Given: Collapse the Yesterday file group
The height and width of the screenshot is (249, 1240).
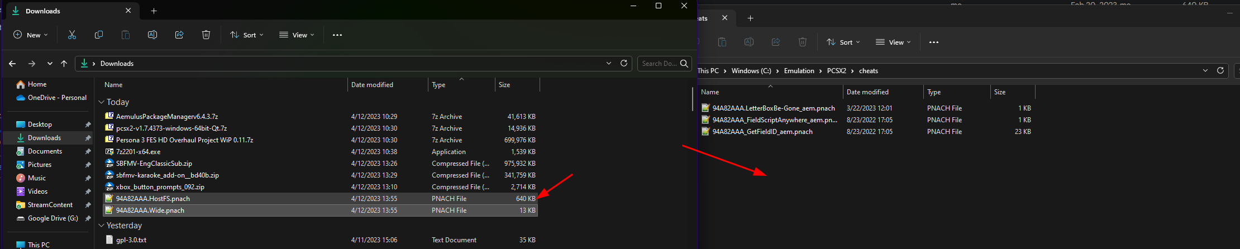Looking at the screenshot, I should [102, 226].
